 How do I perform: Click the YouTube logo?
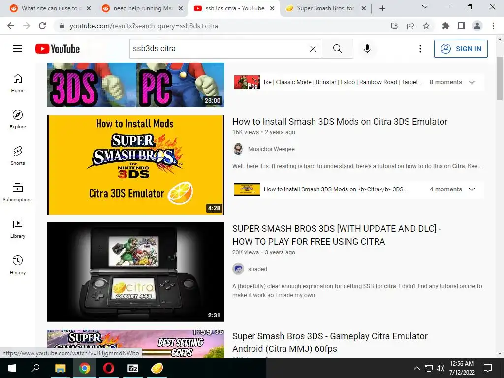58,49
